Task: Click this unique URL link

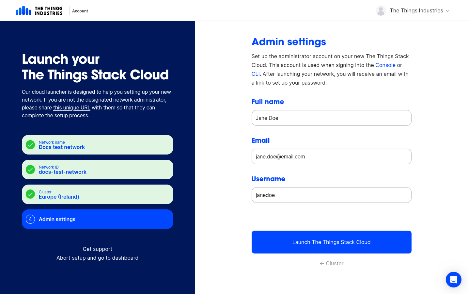Action: click(71, 107)
